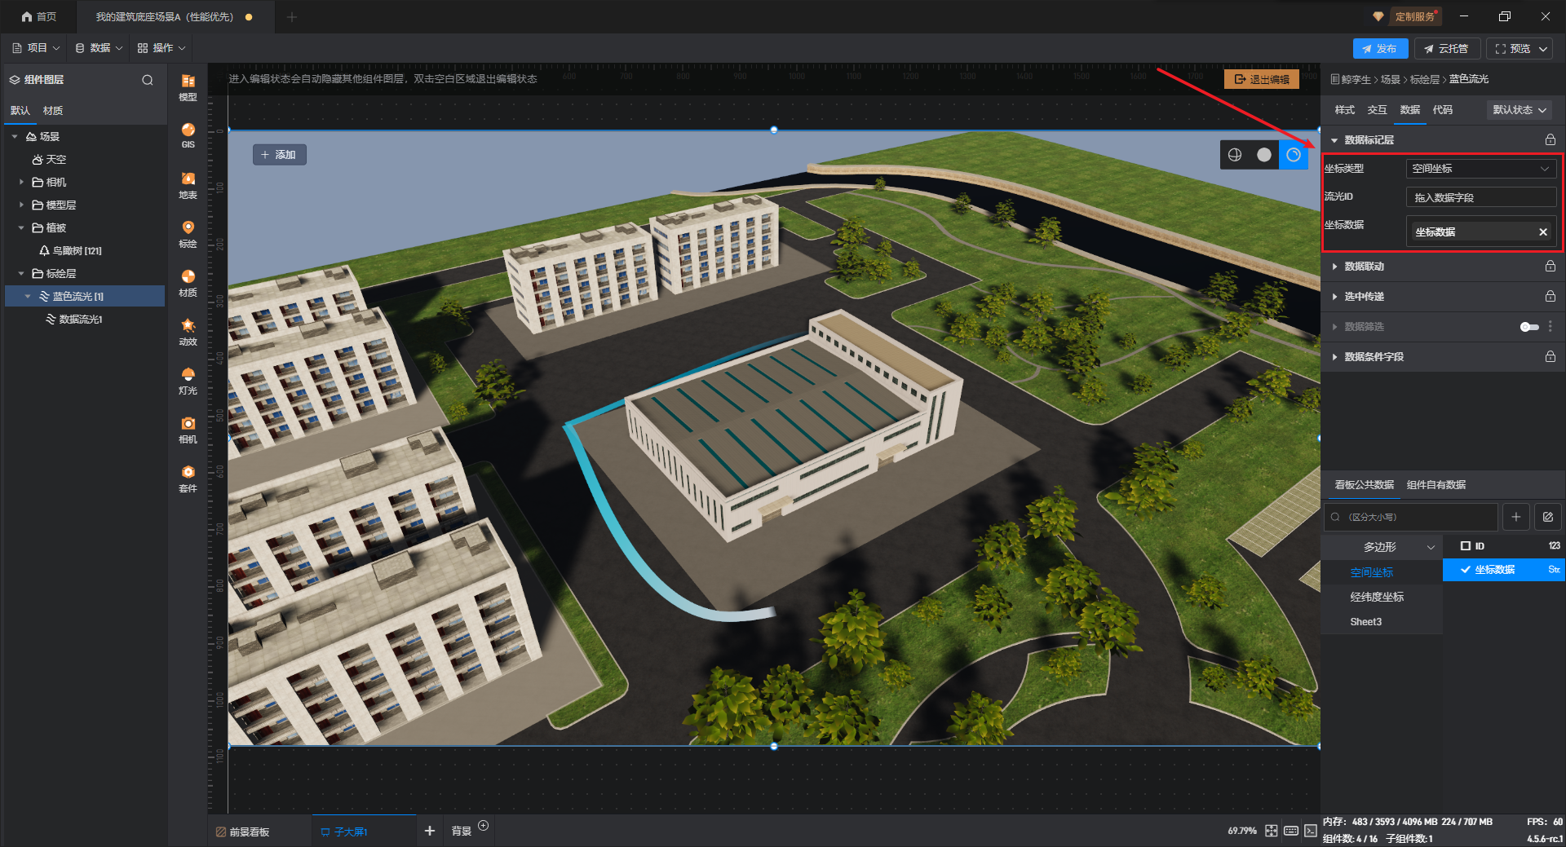Screen dimensions: 1566x847
Task: Click the 流光ID data field input
Action: (x=1481, y=197)
